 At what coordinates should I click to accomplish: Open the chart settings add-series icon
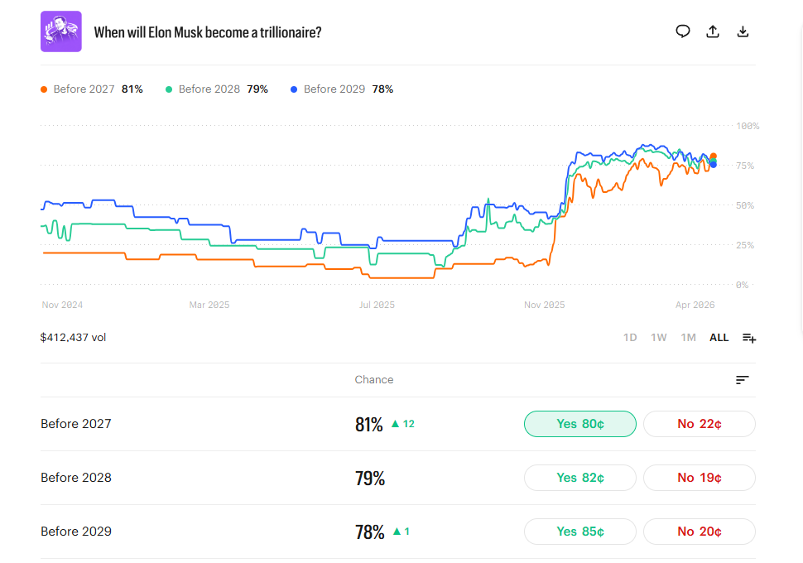pyautogui.click(x=749, y=338)
